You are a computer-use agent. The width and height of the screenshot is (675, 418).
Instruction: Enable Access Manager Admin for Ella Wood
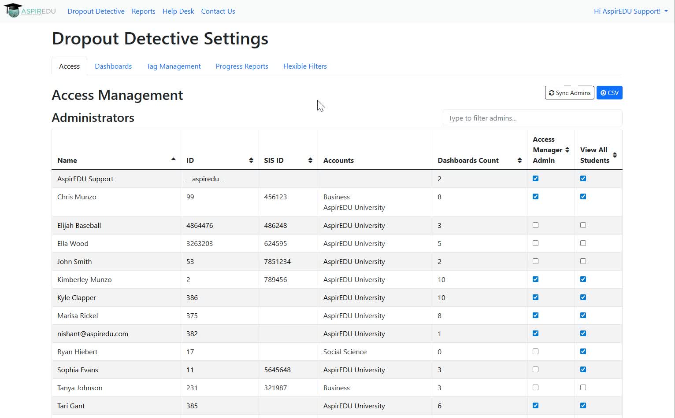pyautogui.click(x=535, y=243)
